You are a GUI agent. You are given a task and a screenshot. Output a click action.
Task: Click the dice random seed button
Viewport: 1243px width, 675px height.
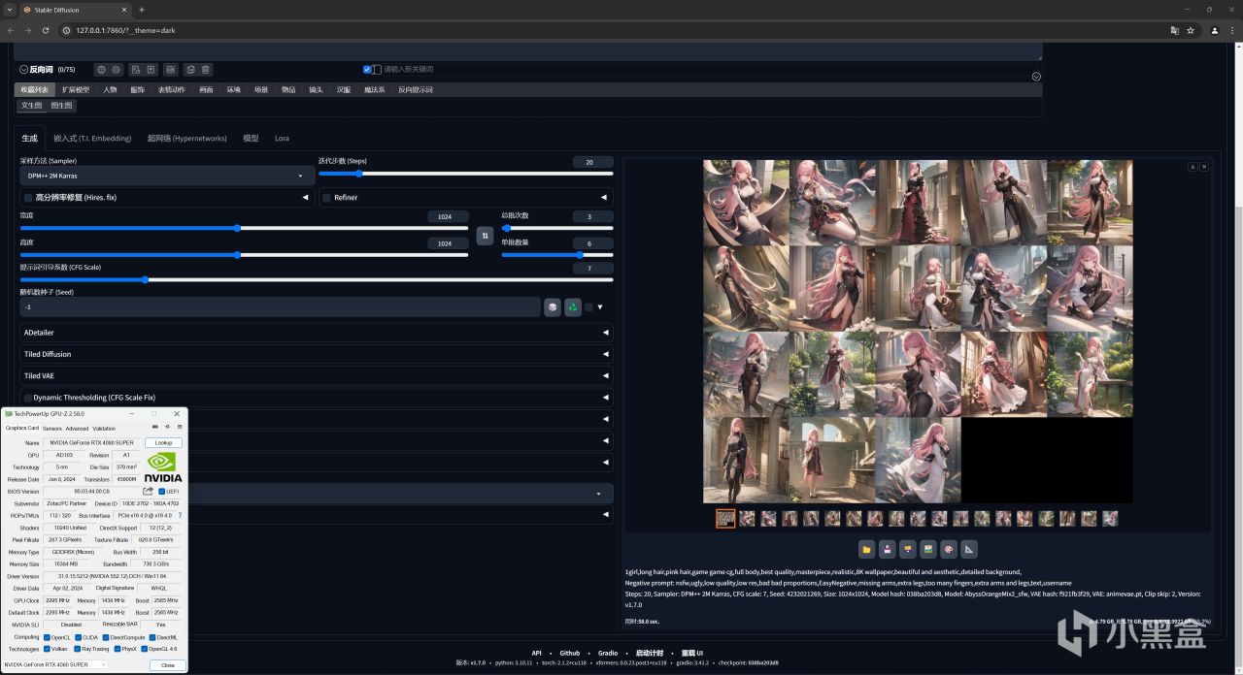(x=553, y=307)
